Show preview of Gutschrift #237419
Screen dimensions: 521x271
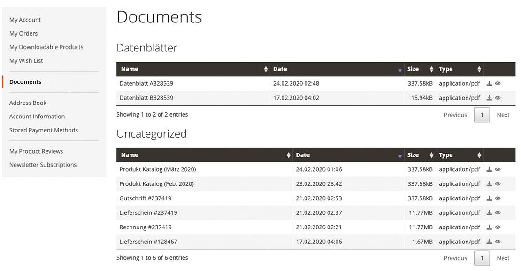click(498, 198)
